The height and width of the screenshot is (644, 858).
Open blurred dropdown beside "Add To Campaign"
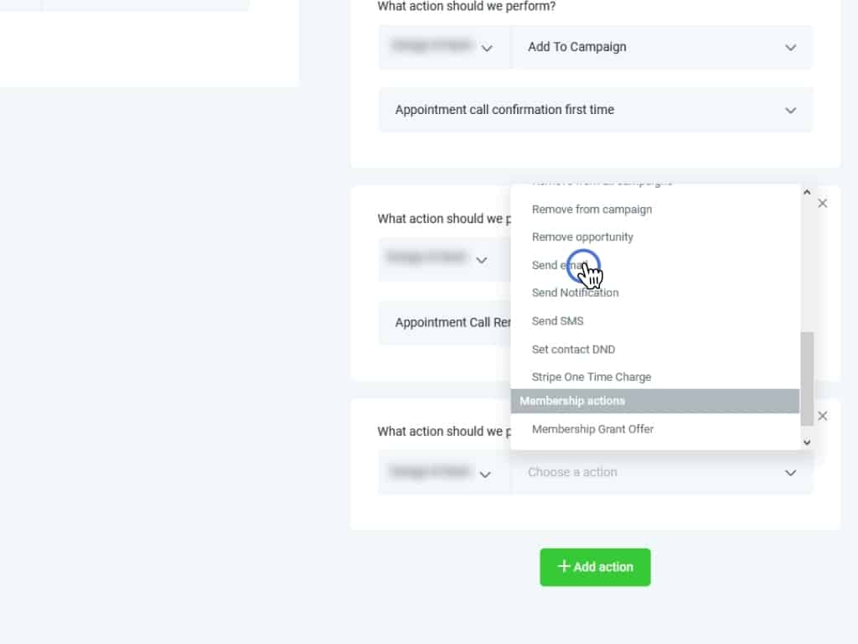click(x=444, y=47)
